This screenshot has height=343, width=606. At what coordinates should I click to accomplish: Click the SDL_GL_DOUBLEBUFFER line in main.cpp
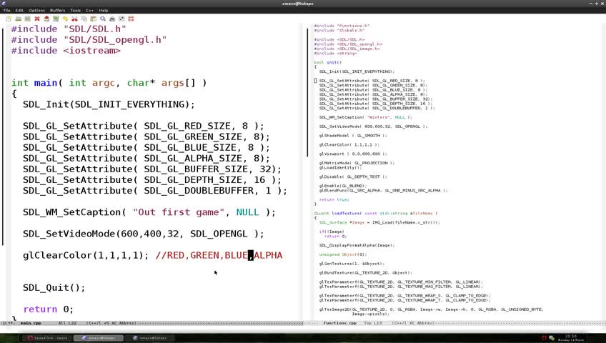pyautogui.click(x=155, y=192)
